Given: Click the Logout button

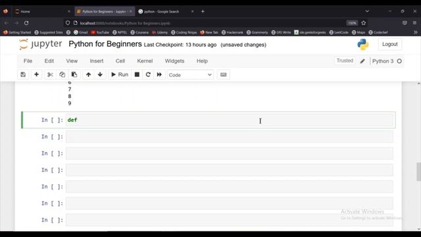Looking at the screenshot, I should coord(390,44).
